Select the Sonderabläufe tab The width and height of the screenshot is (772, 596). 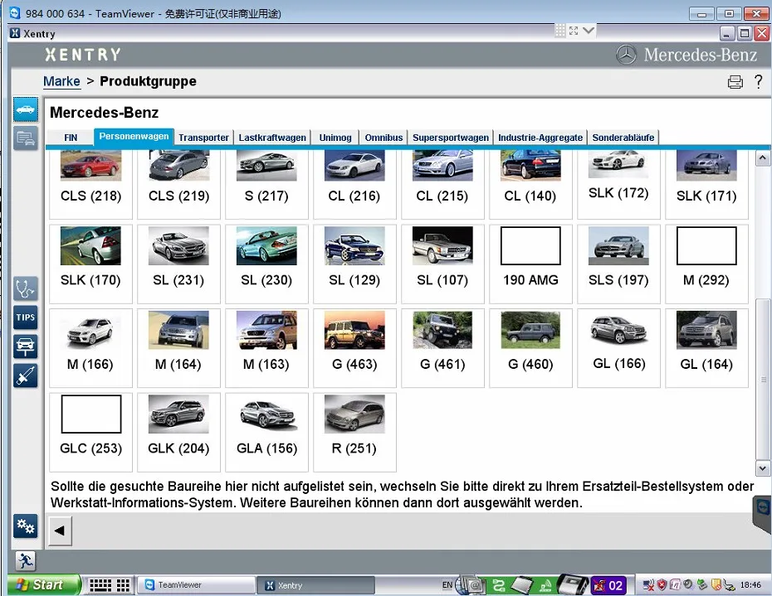coord(623,138)
